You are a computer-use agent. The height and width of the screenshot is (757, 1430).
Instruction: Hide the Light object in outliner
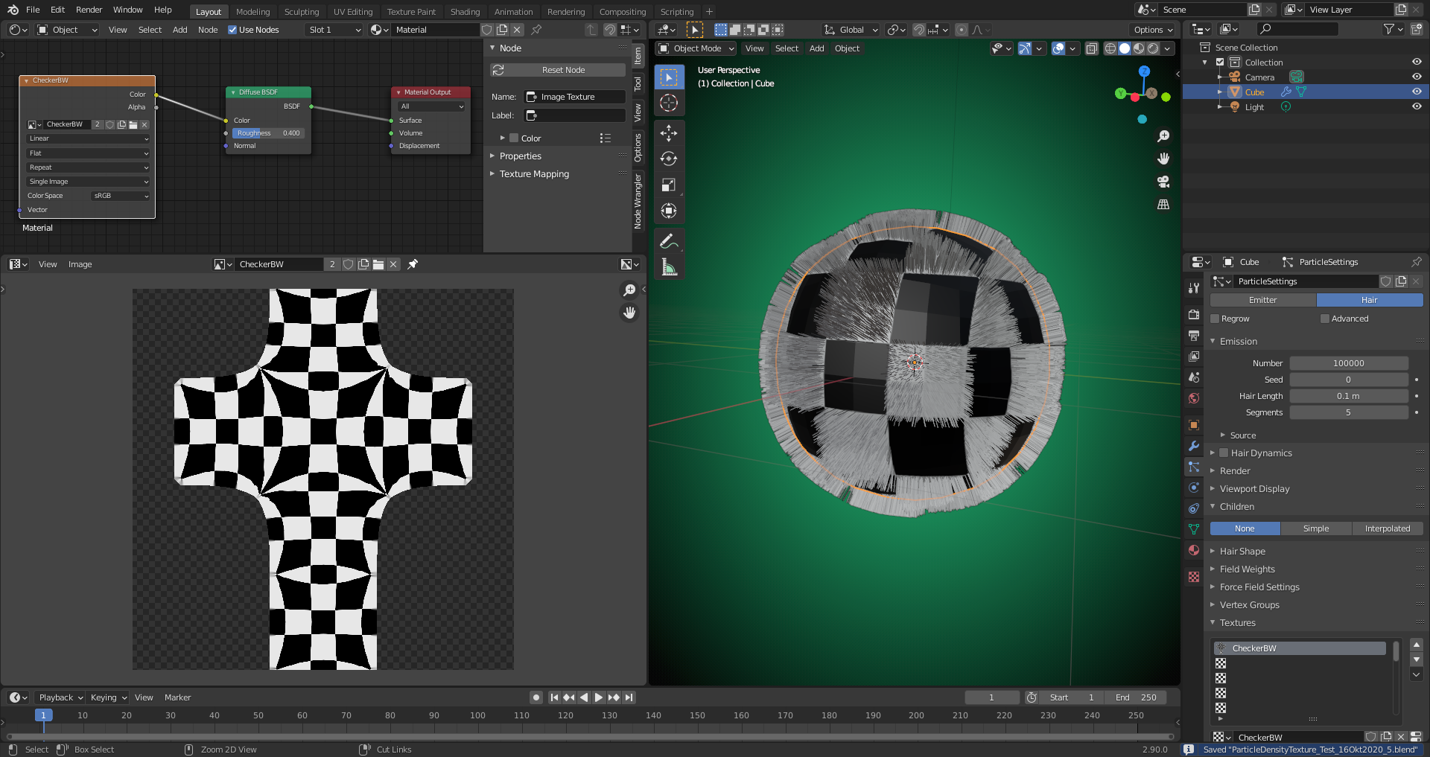click(x=1416, y=106)
